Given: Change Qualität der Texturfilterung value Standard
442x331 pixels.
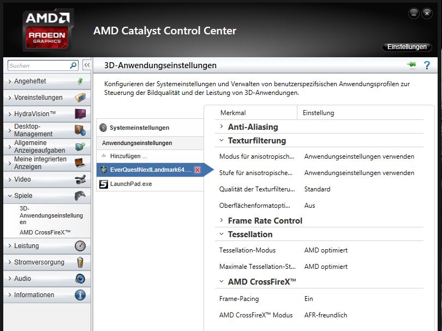Looking at the screenshot, I should pos(317,189).
